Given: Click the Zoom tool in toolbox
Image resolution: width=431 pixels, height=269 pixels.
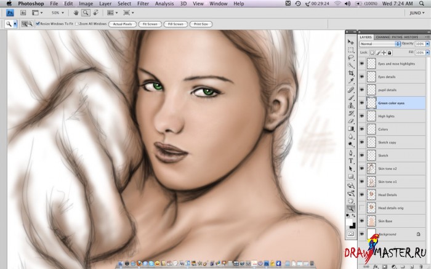Looking at the screenshot, I should [351, 209].
